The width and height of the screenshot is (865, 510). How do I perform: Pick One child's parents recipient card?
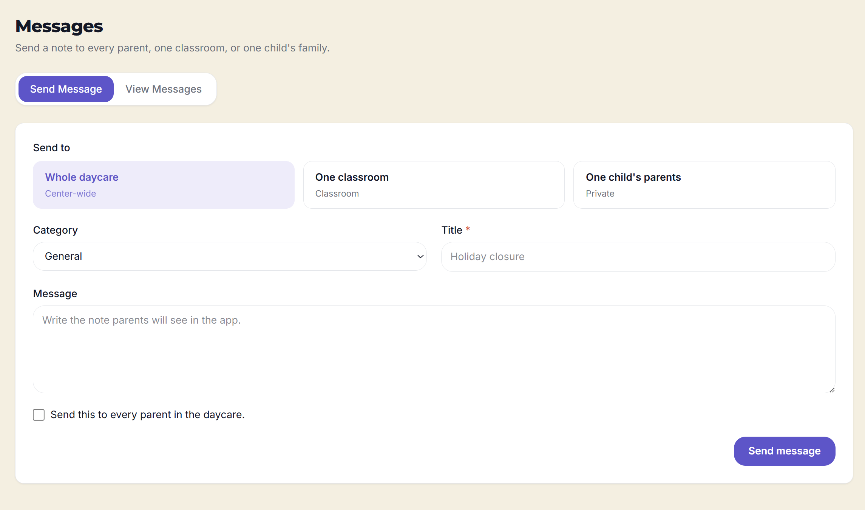click(x=704, y=185)
